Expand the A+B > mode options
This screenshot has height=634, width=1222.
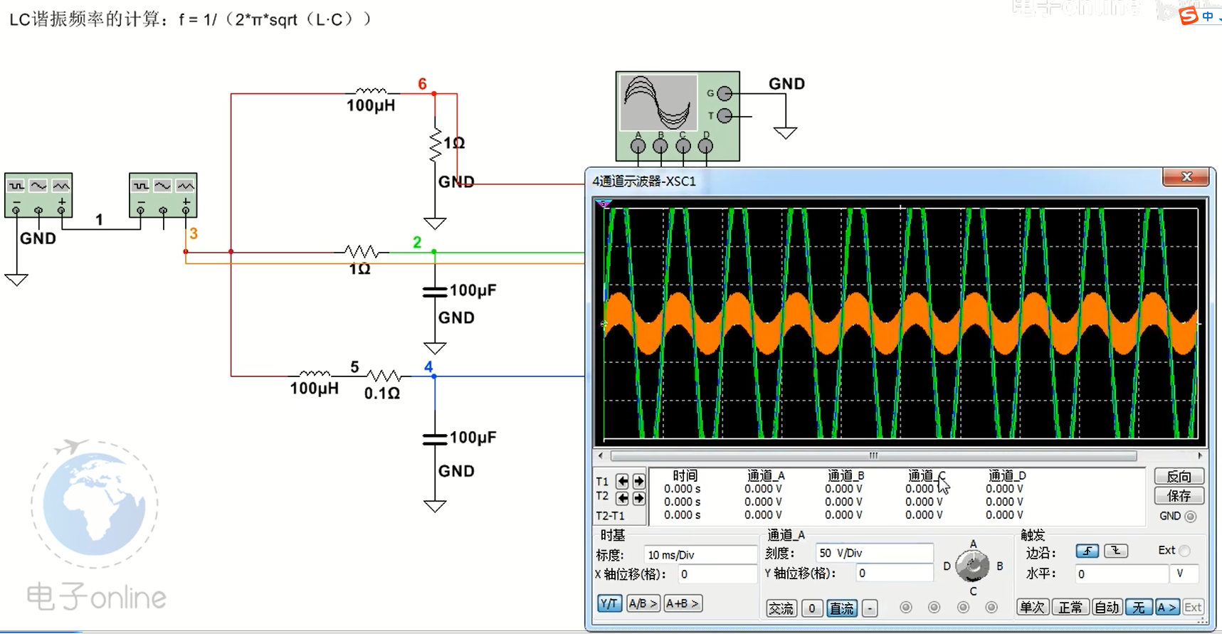[x=683, y=603]
